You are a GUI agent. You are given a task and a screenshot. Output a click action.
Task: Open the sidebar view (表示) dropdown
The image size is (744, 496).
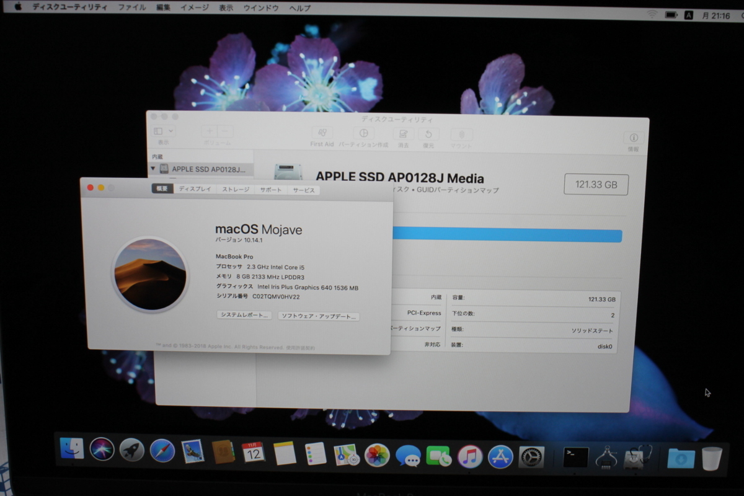(x=164, y=131)
